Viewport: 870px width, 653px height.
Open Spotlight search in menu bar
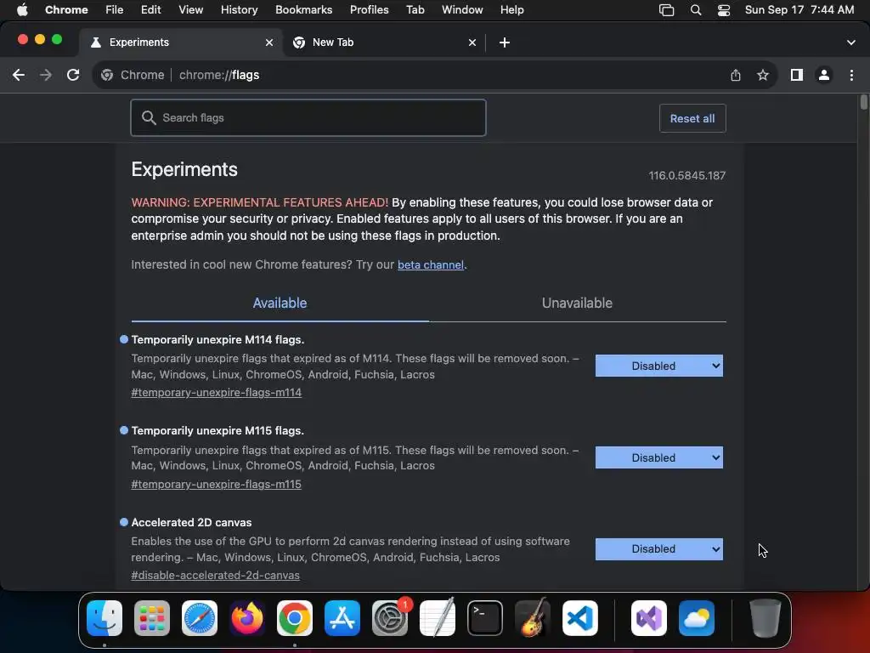696,10
